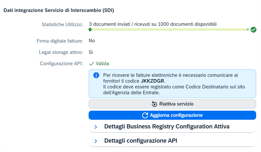Click the documents sent/received statistics text
261x152 pixels.
point(153,24)
